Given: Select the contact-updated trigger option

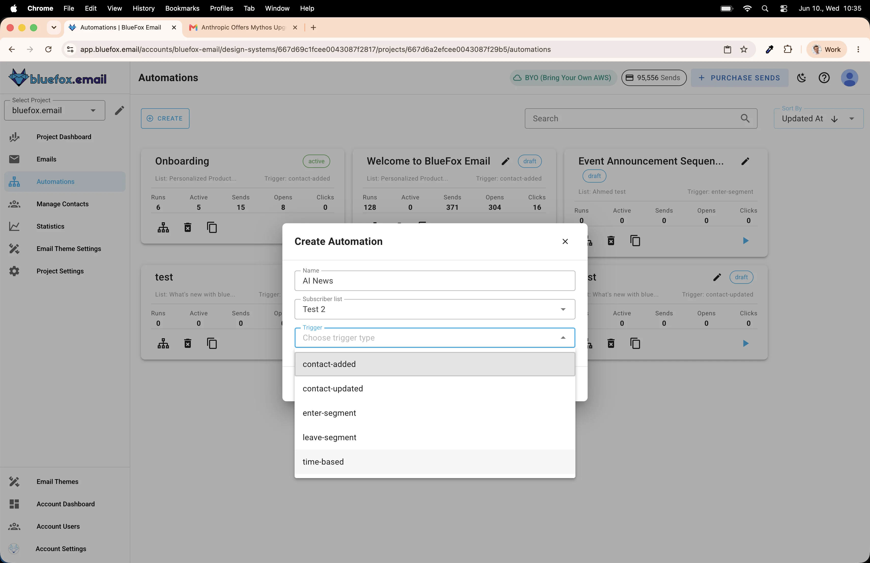Looking at the screenshot, I should pos(435,388).
